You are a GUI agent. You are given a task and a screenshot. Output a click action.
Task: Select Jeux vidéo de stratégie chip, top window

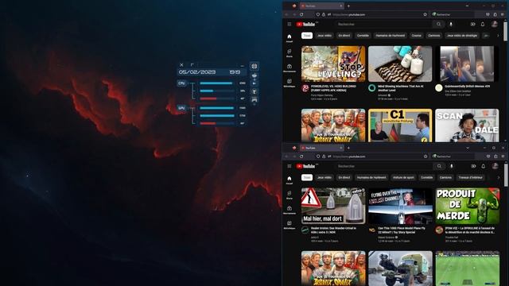tap(462, 36)
